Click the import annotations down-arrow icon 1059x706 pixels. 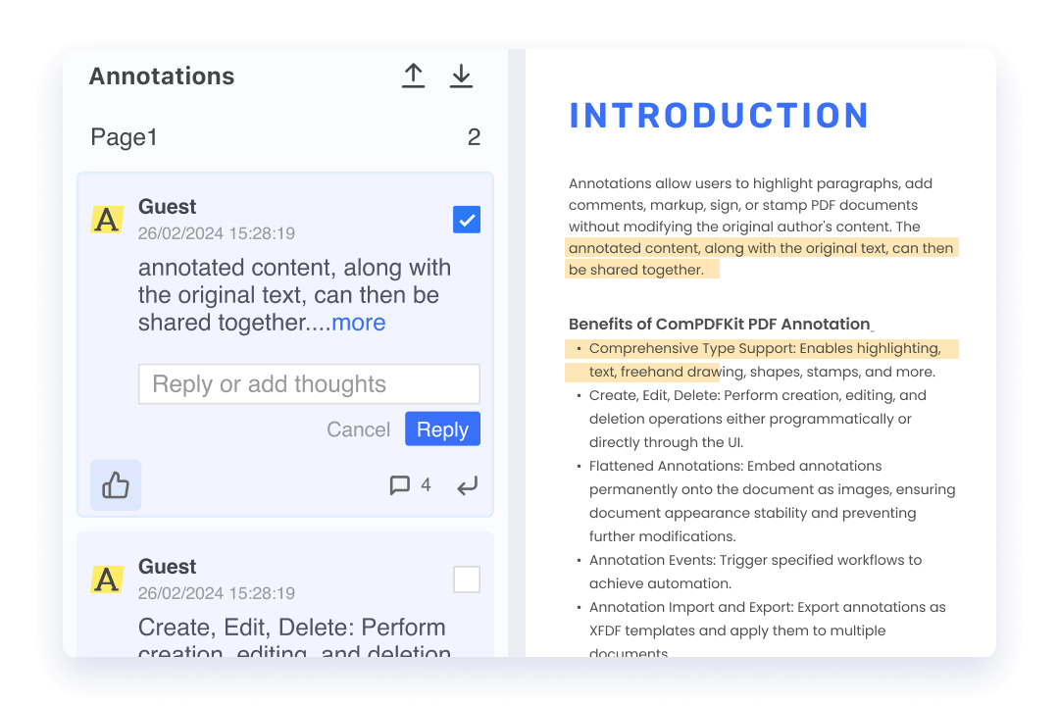461,76
